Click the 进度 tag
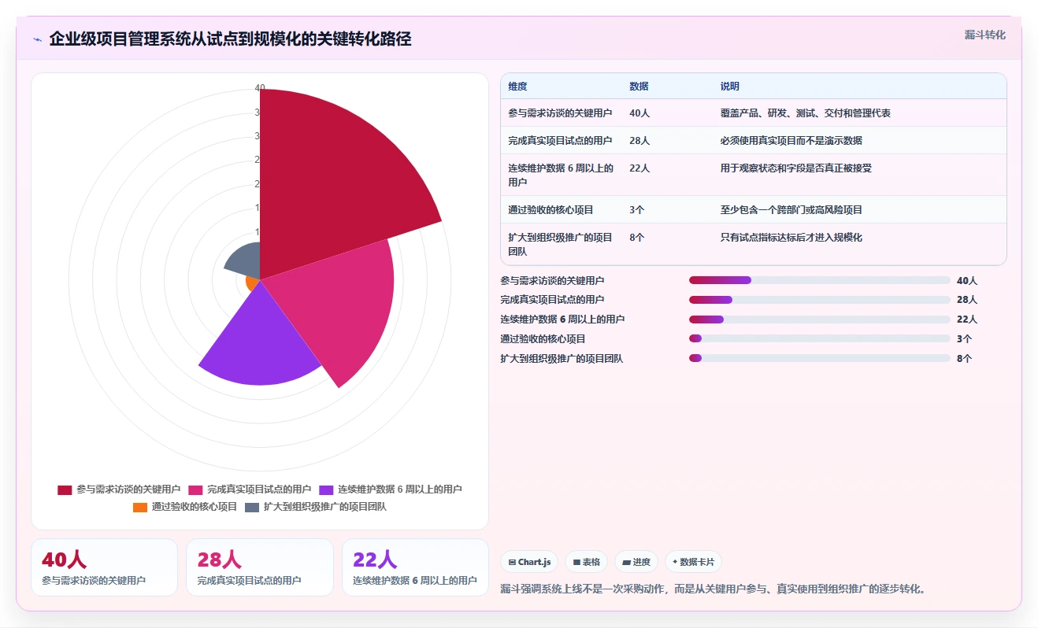Viewport: 1038px width, 628px height. (636, 562)
